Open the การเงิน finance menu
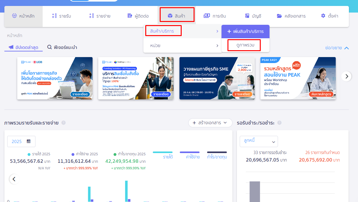Image resolution: width=358 pixels, height=202 pixels. point(215,16)
